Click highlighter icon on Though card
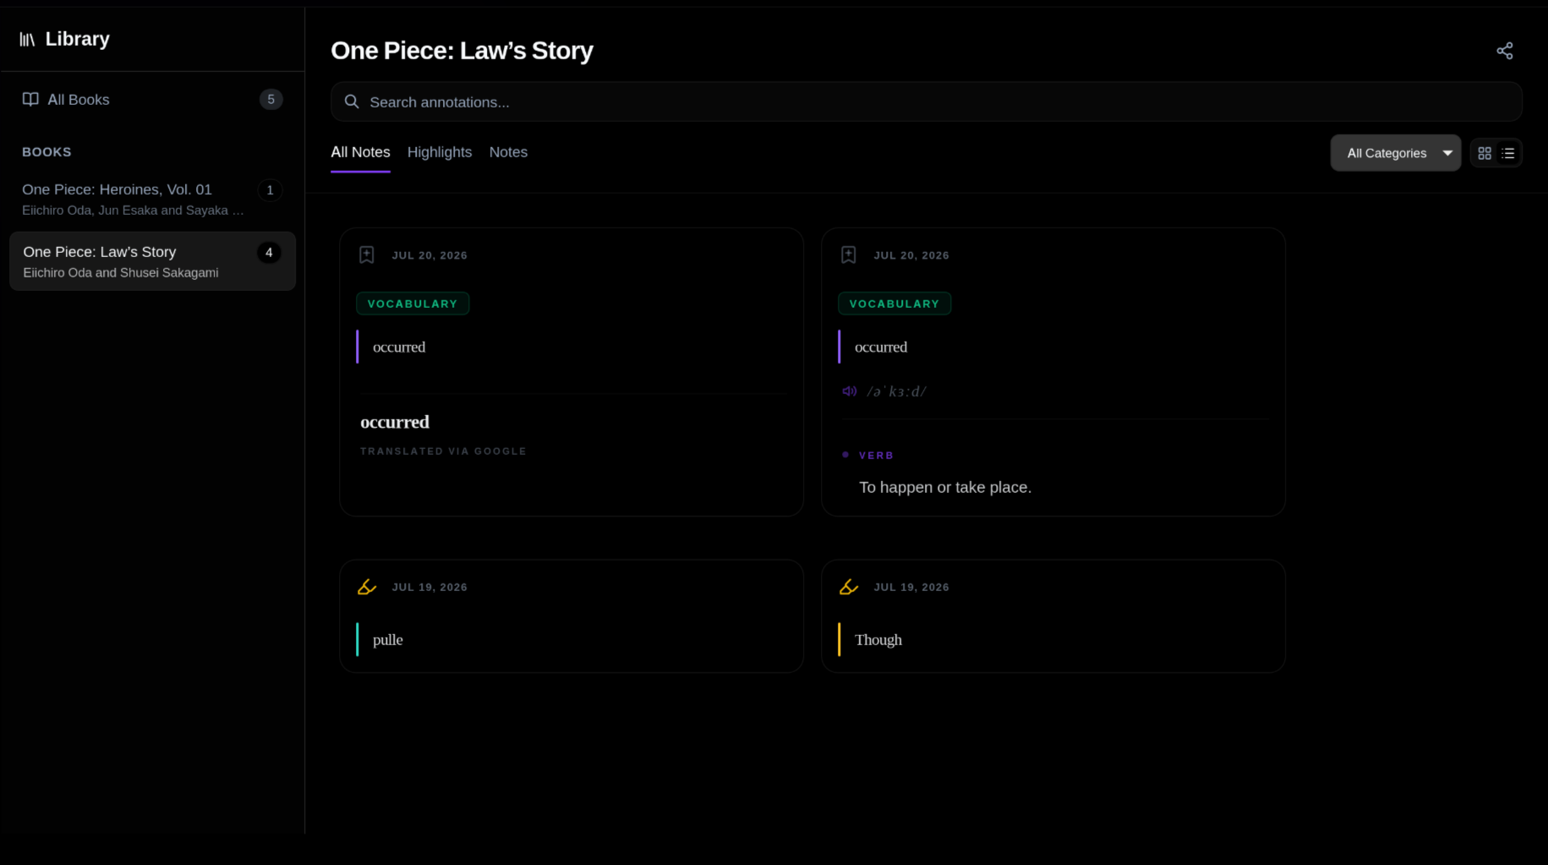The height and width of the screenshot is (865, 1548). 848,587
